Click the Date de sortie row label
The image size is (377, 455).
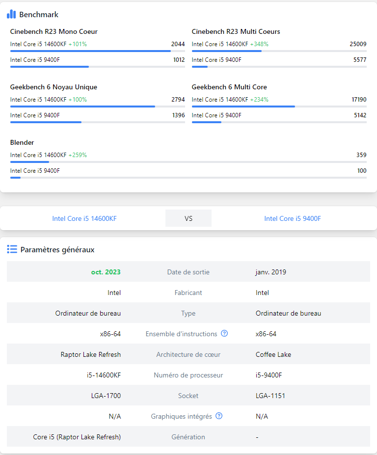pyautogui.click(x=188, y=272)
